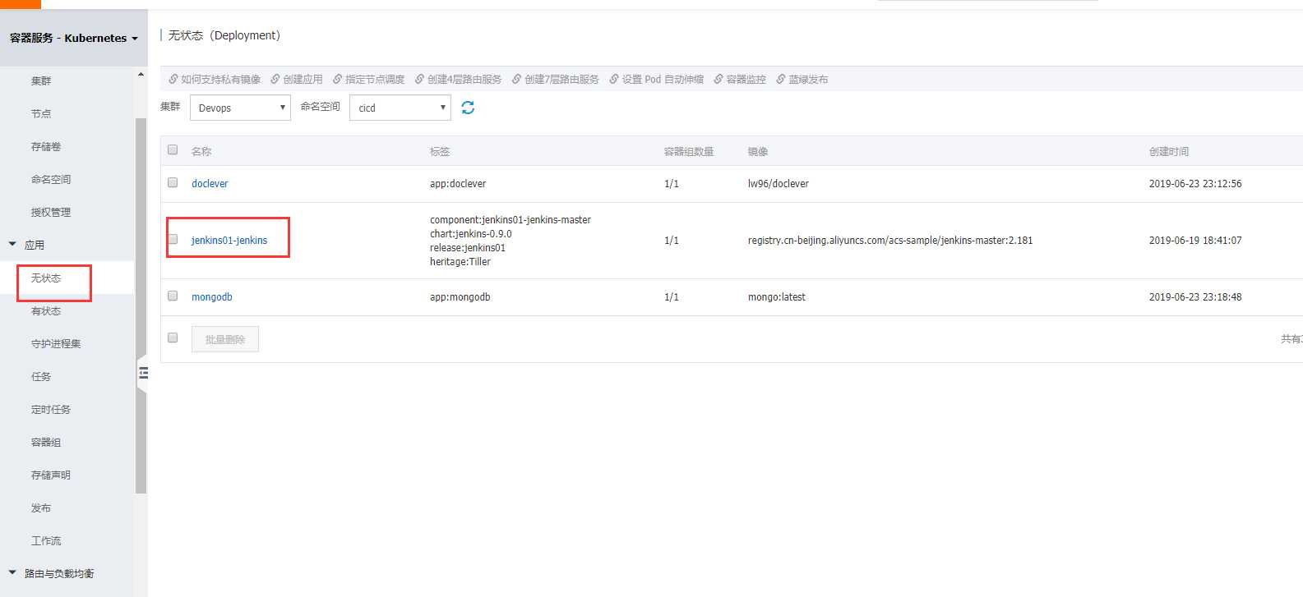Click the chart:jenkins-0.9.0 label text

pos(471,233)
